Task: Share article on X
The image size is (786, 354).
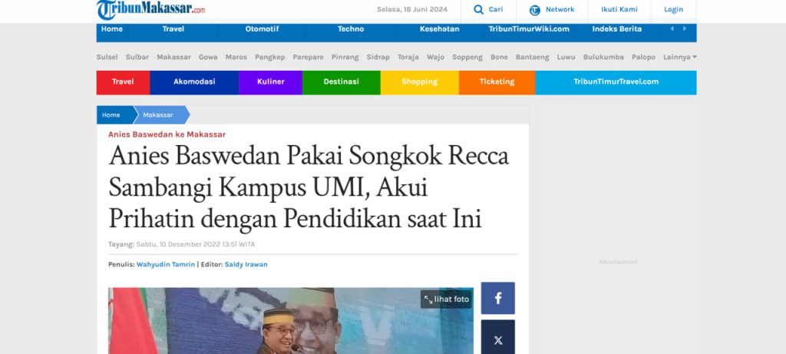Action: [497, 340]
